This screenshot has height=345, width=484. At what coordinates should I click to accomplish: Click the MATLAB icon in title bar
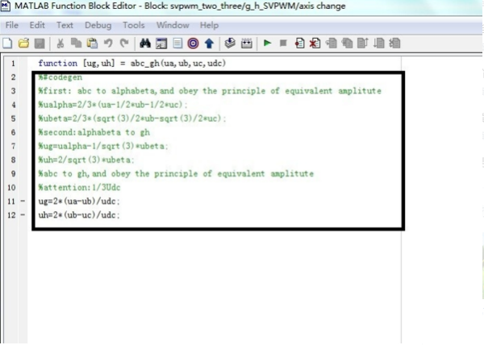(x=6, y=6)
